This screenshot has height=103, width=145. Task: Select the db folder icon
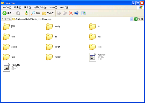point(93,27)
